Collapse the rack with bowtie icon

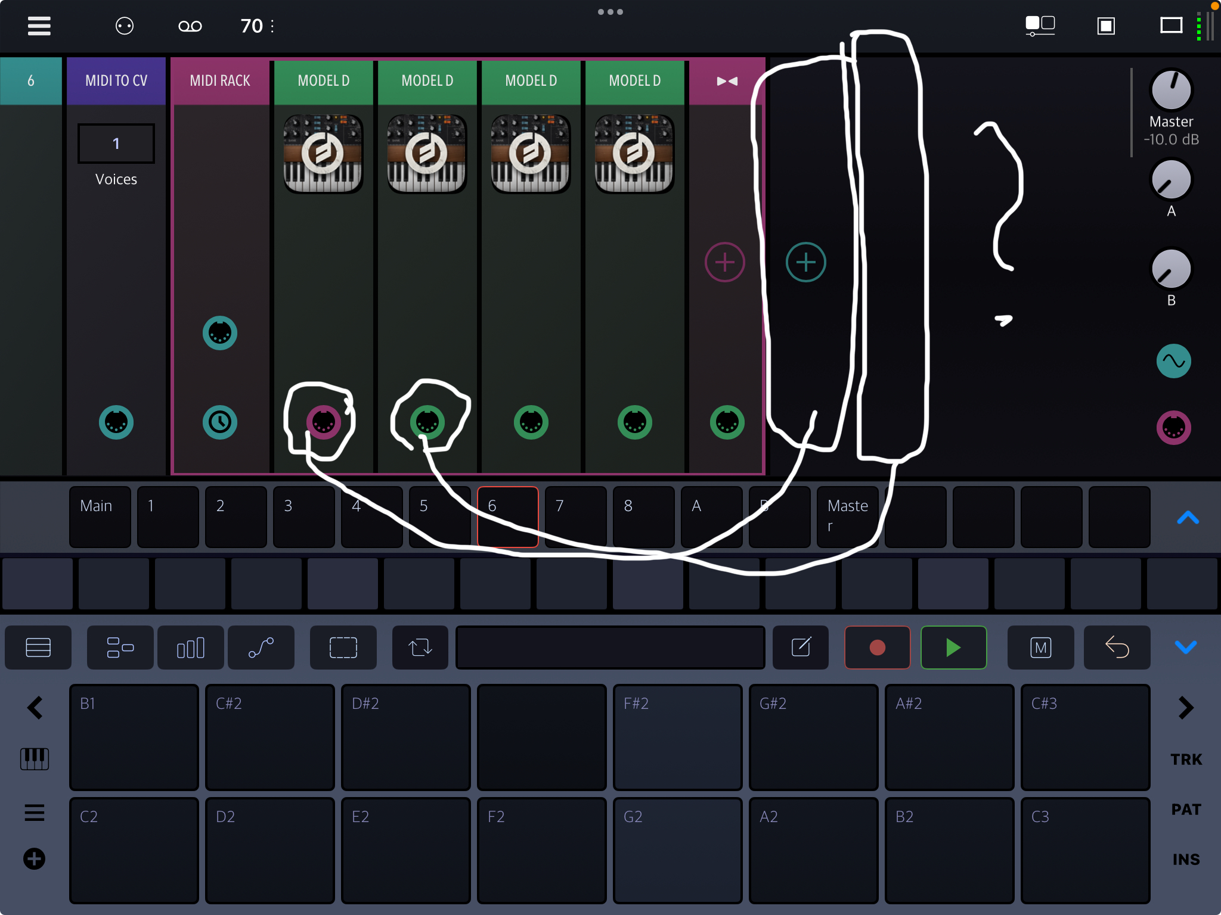[x=727, y=81]
